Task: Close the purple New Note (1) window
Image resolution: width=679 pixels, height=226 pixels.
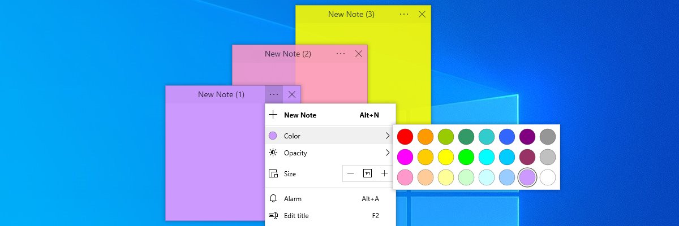Action: pos(292,94)
